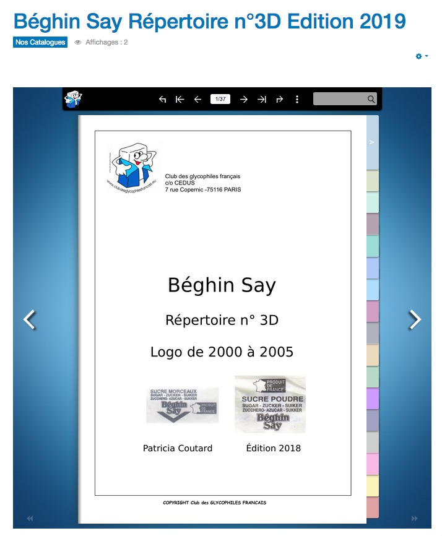Select the salmon red index tab
This screenshot has width=442, height=536.
[x=372, y=508]
